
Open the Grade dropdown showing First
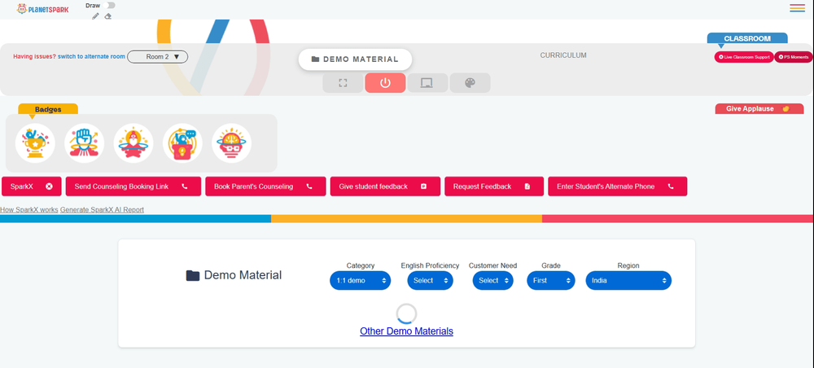pyautogui.click(x=551, y=280)
